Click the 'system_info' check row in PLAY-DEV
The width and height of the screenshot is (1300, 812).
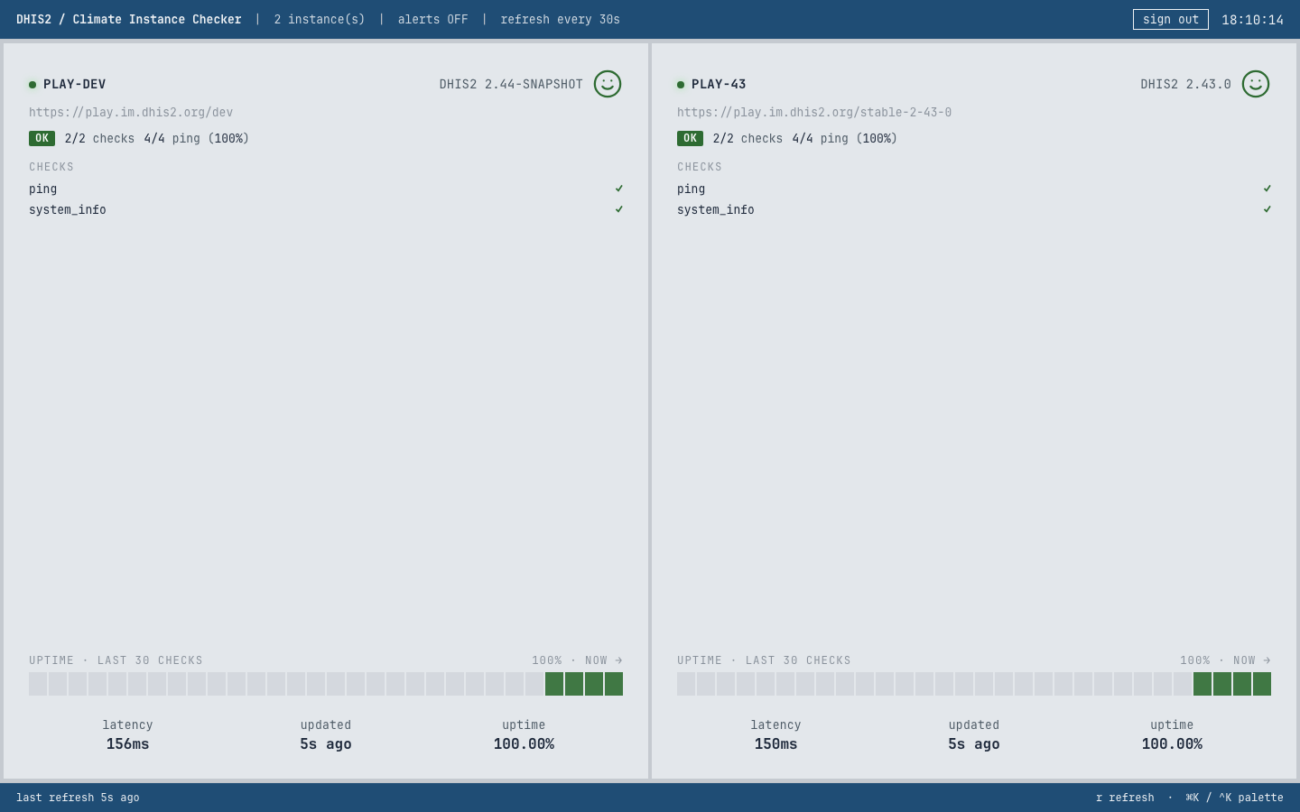[326, 209]
